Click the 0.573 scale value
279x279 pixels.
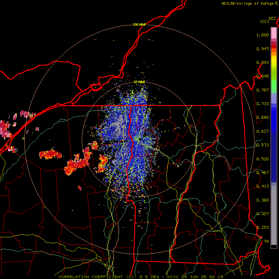263,145
